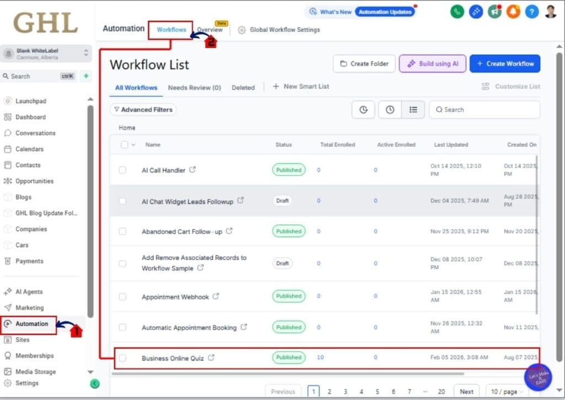Viewport: 565px width, 400px height.
Task: Open the notifications bell icon
Action: pos(513,11)
